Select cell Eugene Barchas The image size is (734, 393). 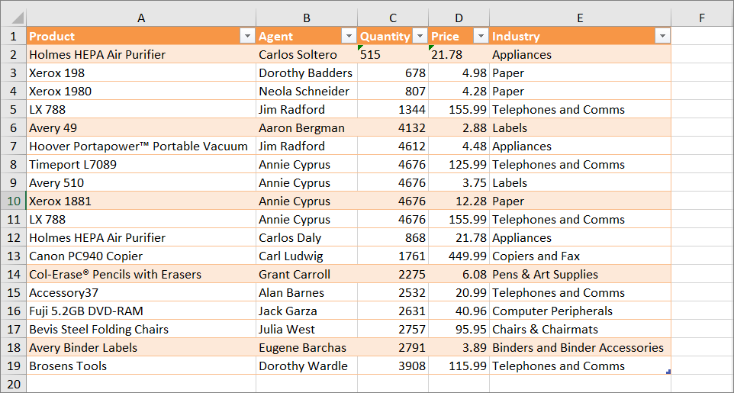point(307,347)
